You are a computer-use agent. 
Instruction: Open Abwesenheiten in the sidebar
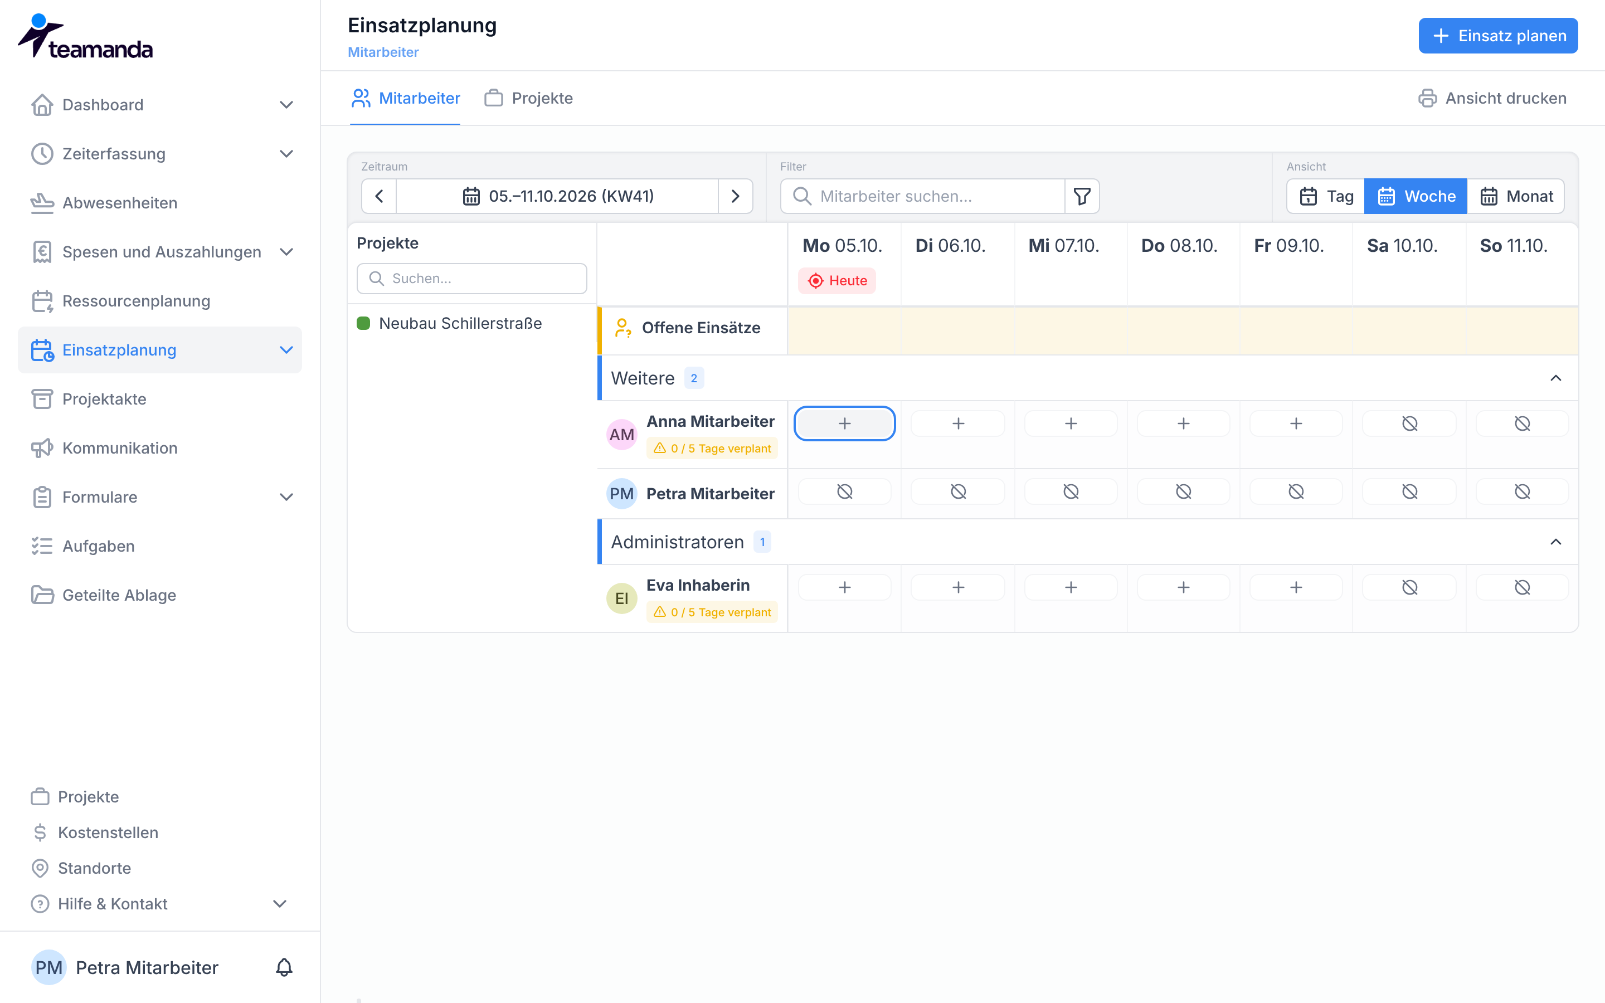[160, 203]
